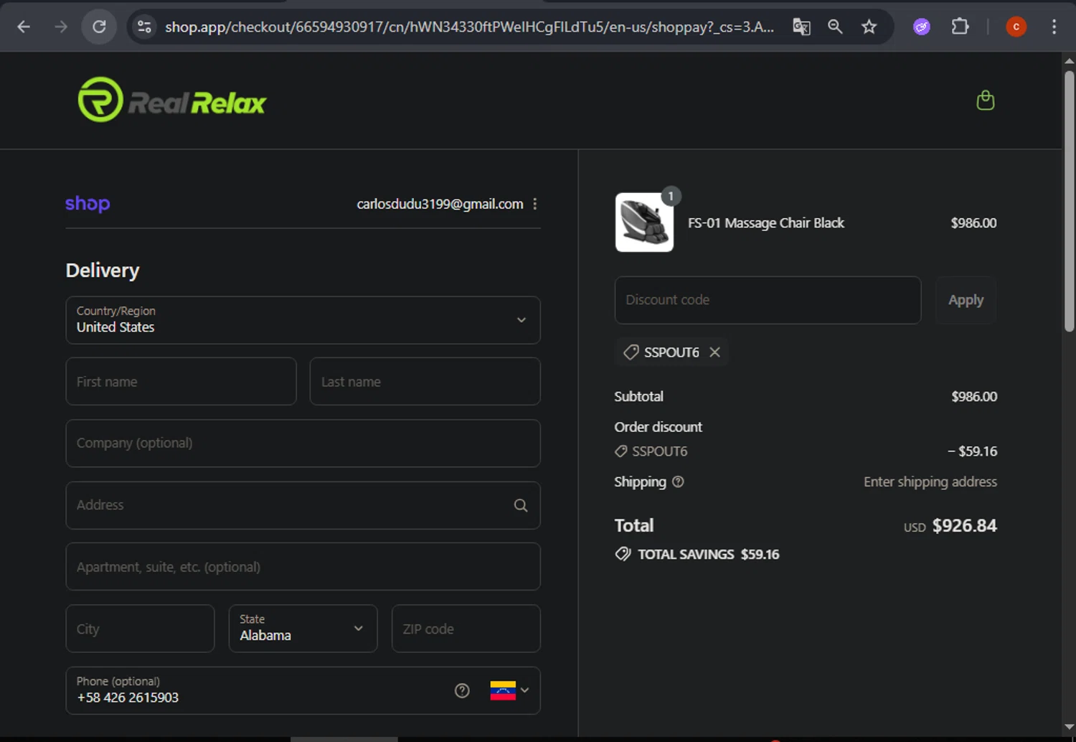Click the page vertical scrollbar
This screenshot has width=1076, height=742.
point(1069,201)
